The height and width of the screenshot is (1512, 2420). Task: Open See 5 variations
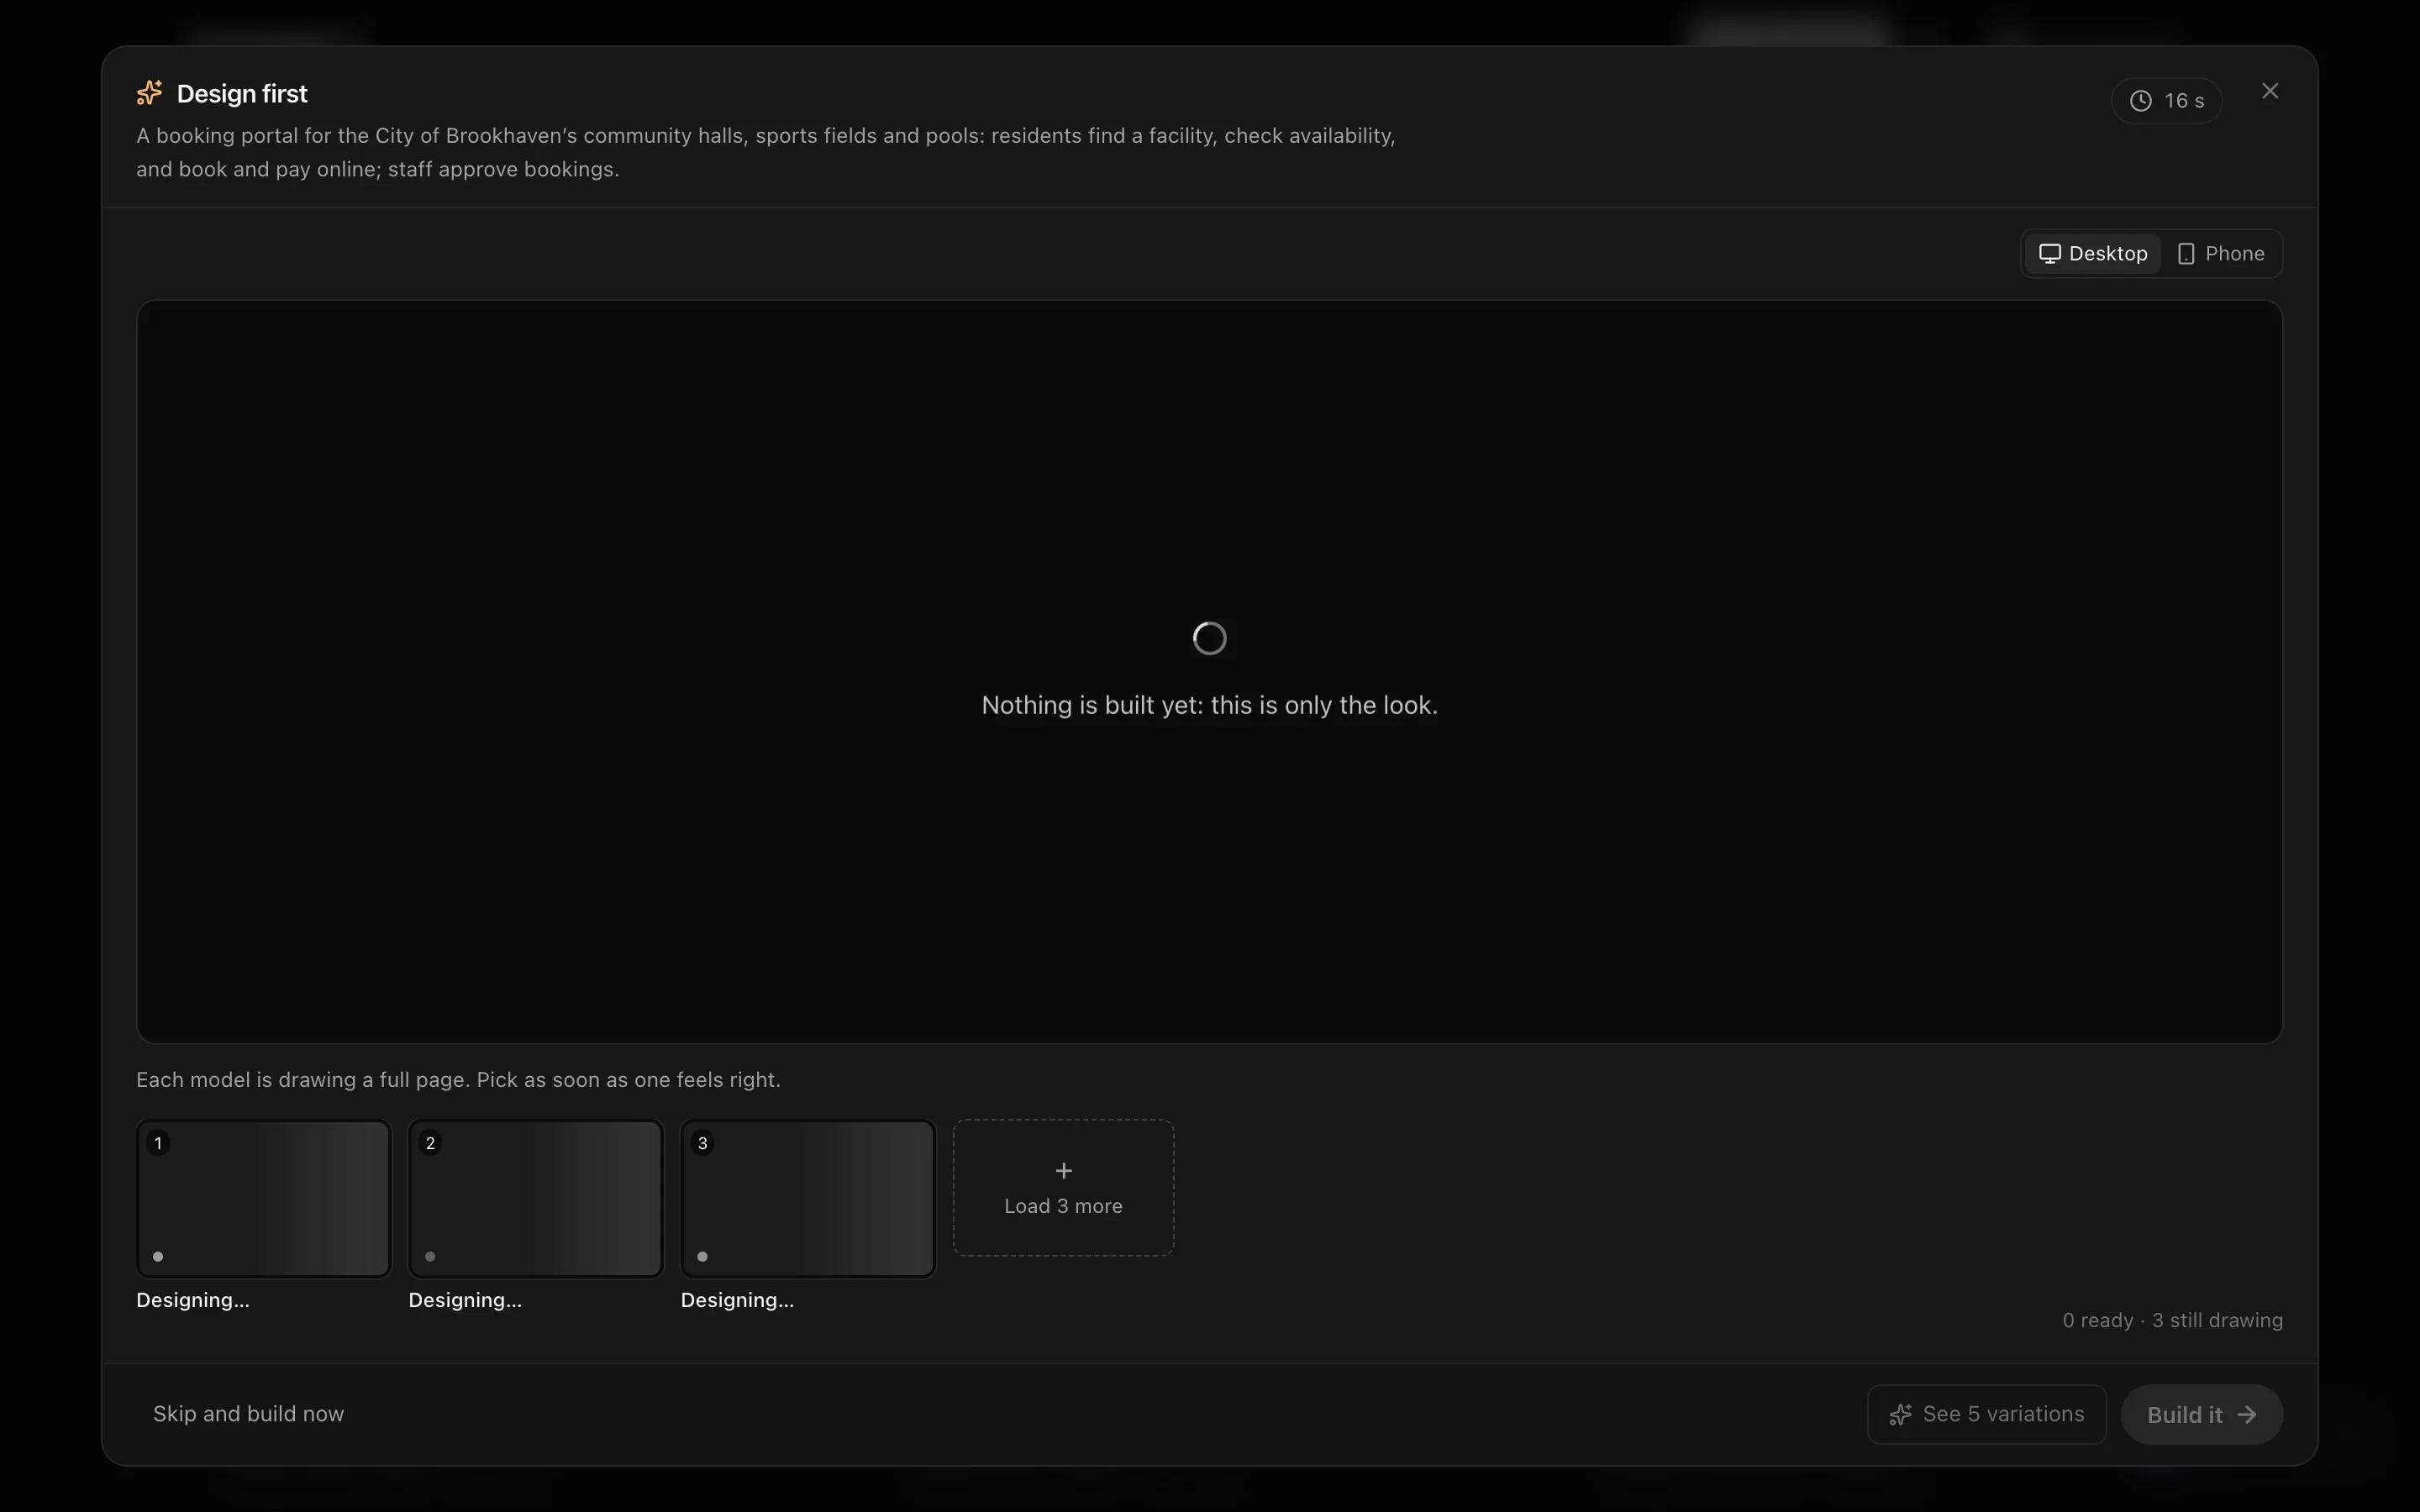pos(1986,1414)
